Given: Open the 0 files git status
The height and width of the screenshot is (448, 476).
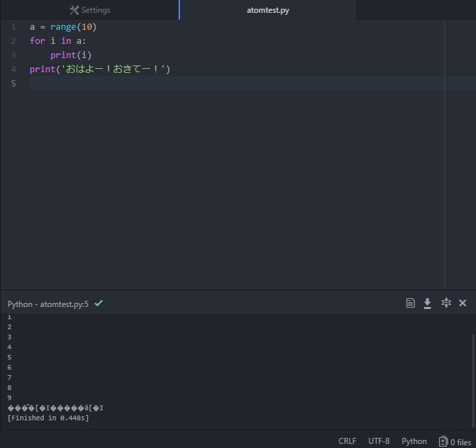Looking at the screenshot, I should 455,442.
